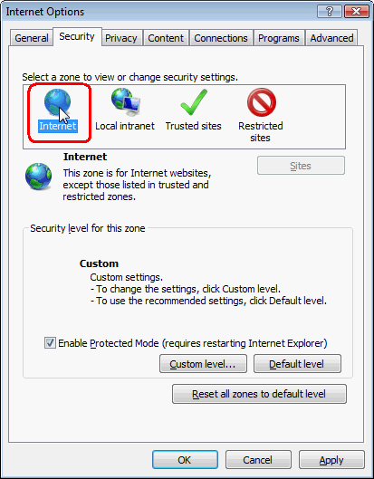
Task: Open the Custom level settings
Action: (x=203, y=363)
